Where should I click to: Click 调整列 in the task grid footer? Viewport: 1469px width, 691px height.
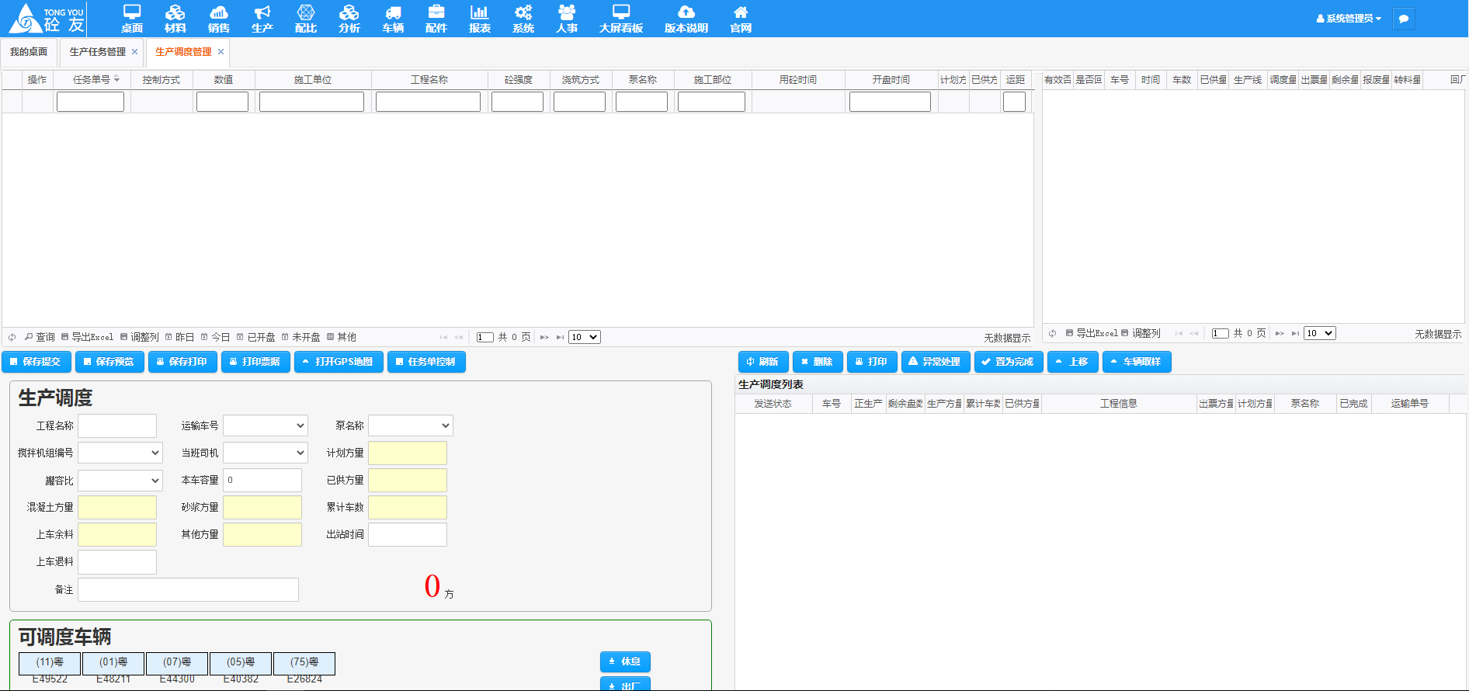click(x=140, y=337)
